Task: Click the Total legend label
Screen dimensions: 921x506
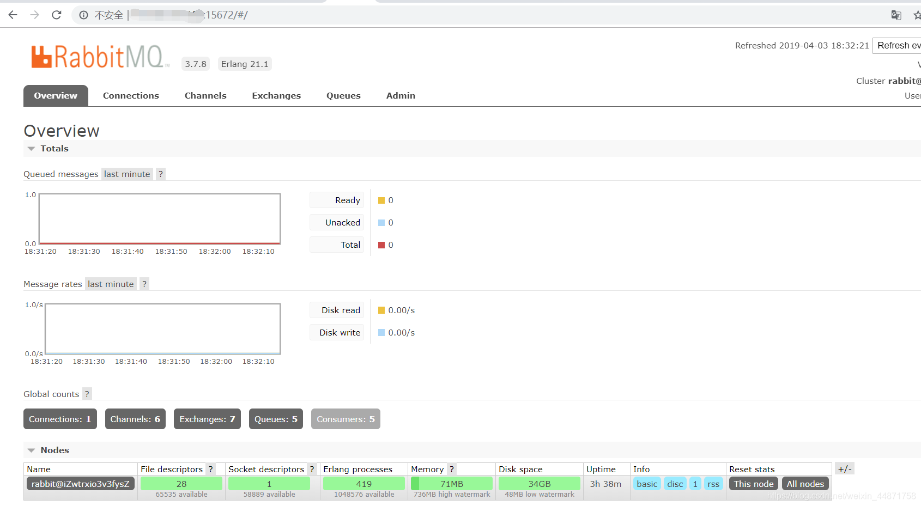Action: point(337,245)
